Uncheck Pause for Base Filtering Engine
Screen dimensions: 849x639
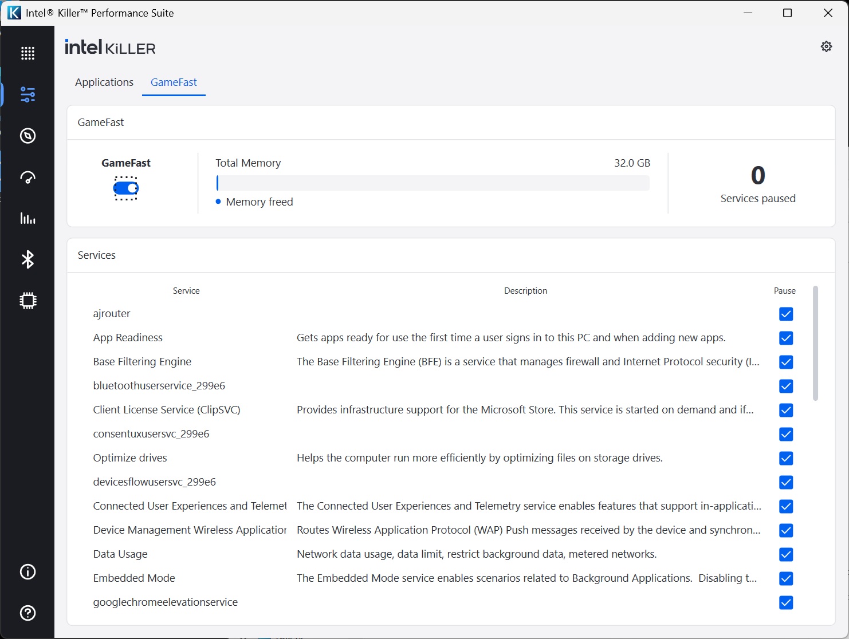point(786,362)
